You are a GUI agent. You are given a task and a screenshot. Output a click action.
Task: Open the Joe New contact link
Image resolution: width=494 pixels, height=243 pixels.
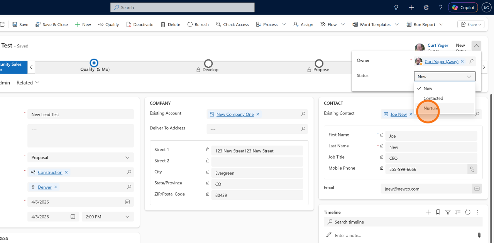point(399,114)
